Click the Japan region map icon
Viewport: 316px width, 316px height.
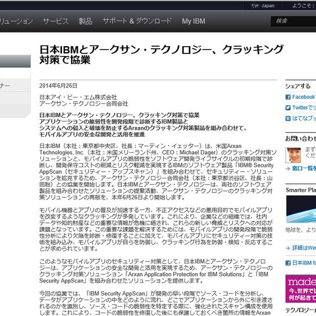(x=255, y=6)
